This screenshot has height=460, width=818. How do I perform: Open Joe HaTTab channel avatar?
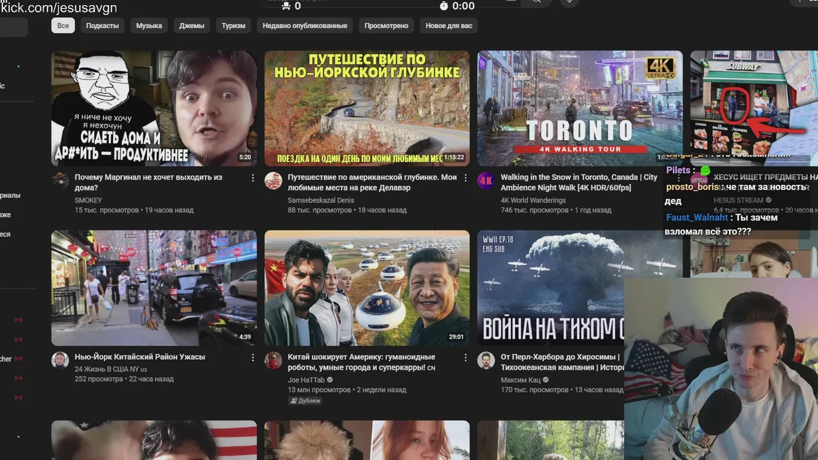(x=274, y=360)
